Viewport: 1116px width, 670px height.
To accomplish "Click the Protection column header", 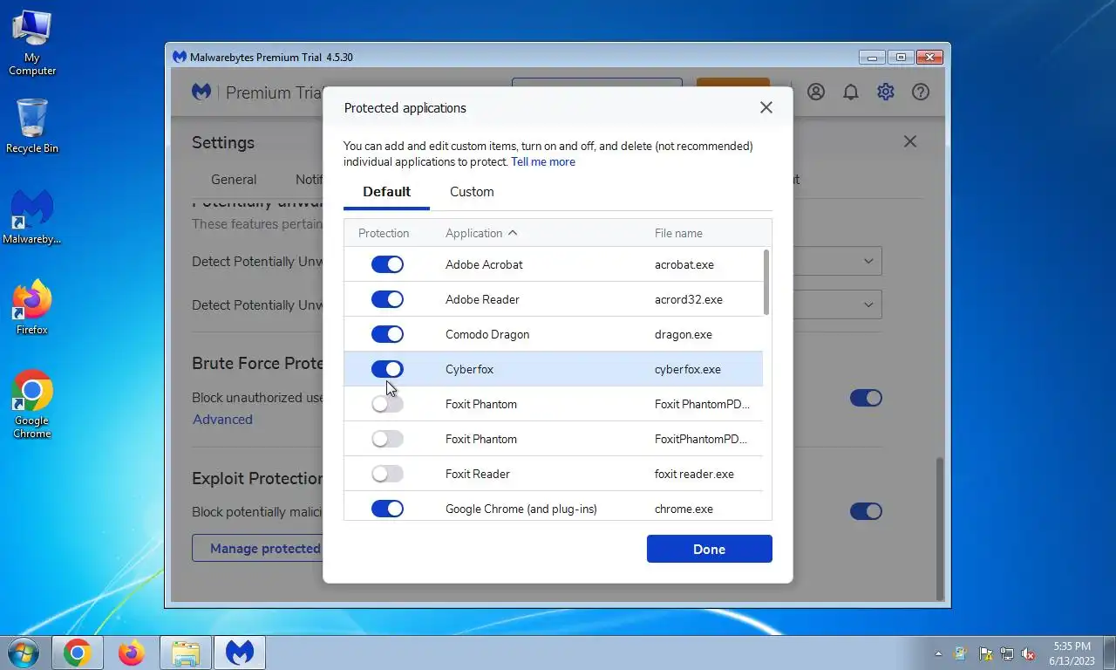I will point(384,233).
